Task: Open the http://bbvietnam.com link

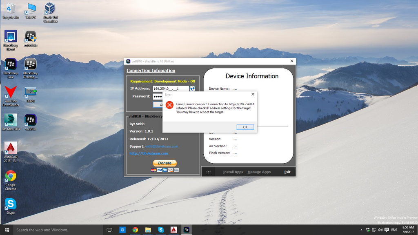Action: (x=149, y=153)
